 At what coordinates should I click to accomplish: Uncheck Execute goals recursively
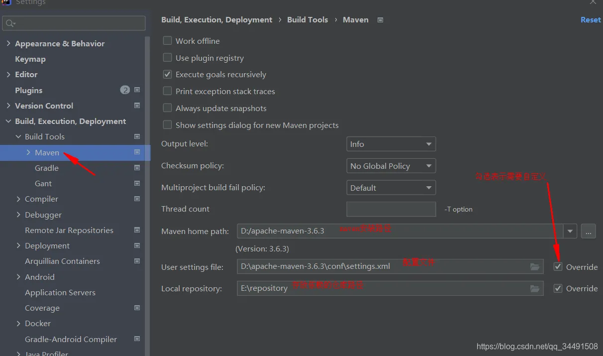pyautogui.click(x=167, y=74)
